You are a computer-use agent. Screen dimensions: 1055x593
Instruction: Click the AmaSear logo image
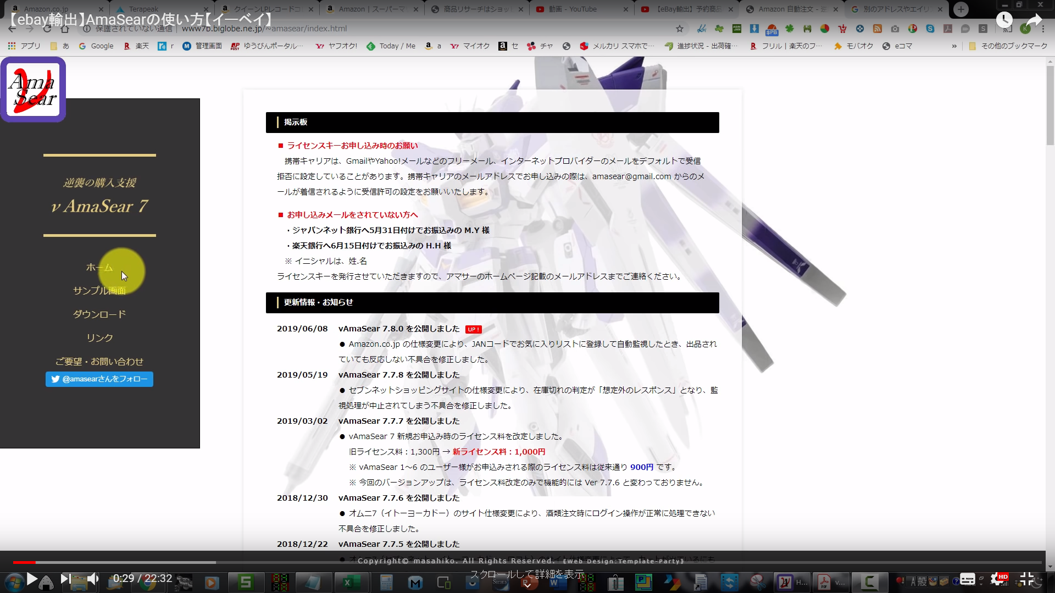tap(33, 90)
